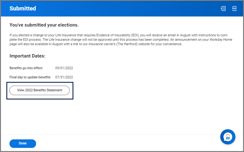Click the Submitted page title

(x=22, y=9)
